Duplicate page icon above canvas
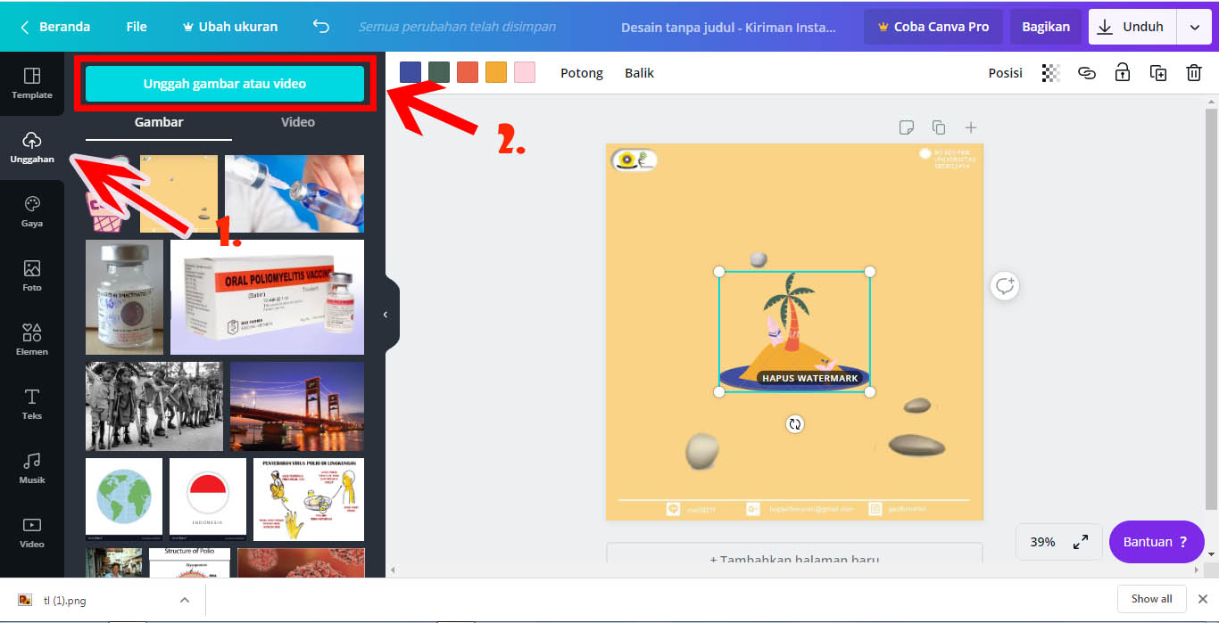Screen dimensions: 1219x623 tap(939, 127)
